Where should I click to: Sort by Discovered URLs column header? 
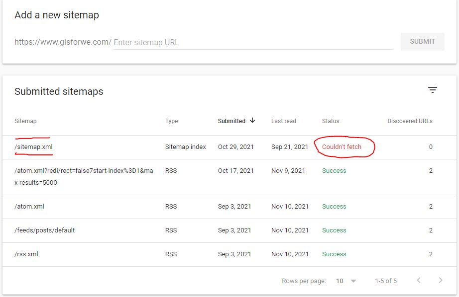pyautogui.click(x=410, y=121)
